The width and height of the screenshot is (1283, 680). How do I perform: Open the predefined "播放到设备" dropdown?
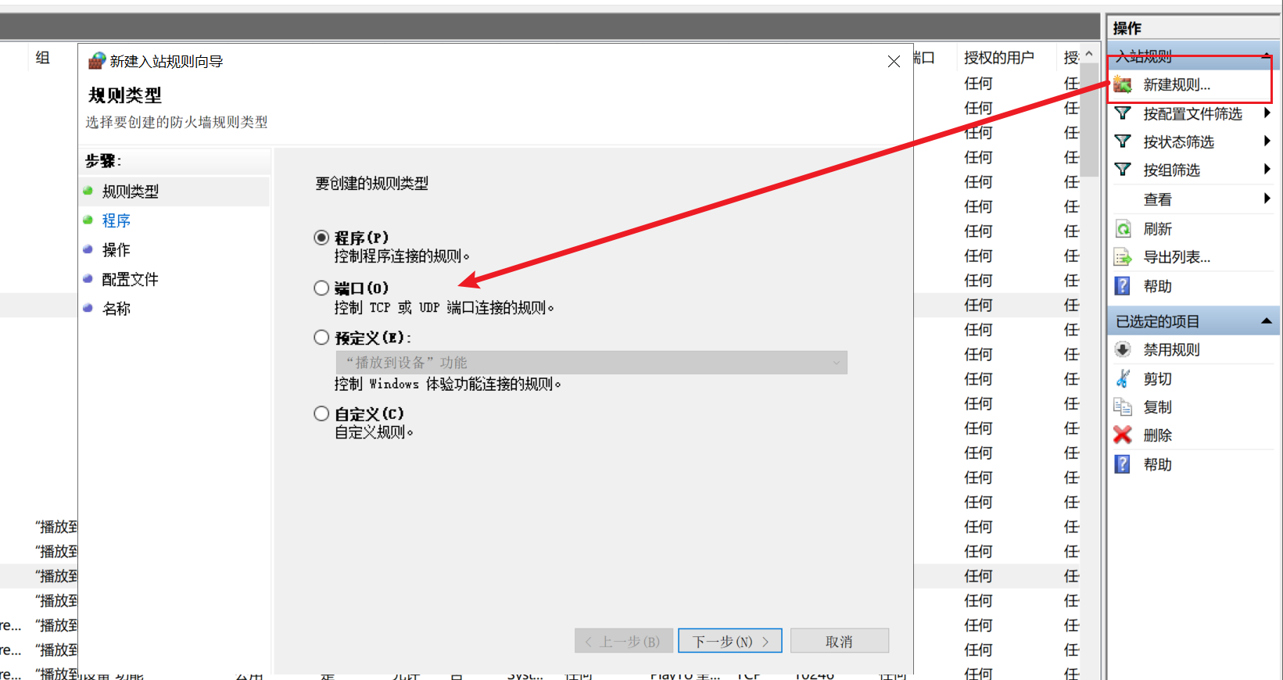(x=591, y=363)
